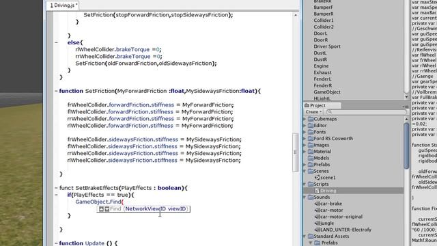The image size is (437, 246).
Task: Click the jungle audio clip icon
Action: tap(317, 223)
